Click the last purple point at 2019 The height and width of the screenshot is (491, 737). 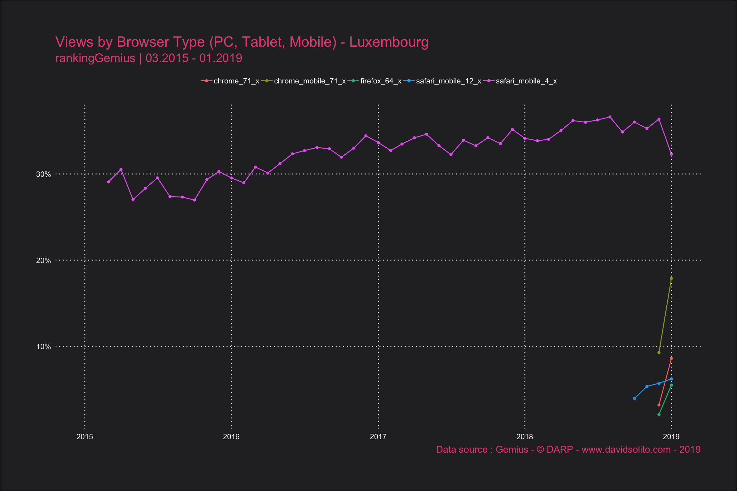671,154
